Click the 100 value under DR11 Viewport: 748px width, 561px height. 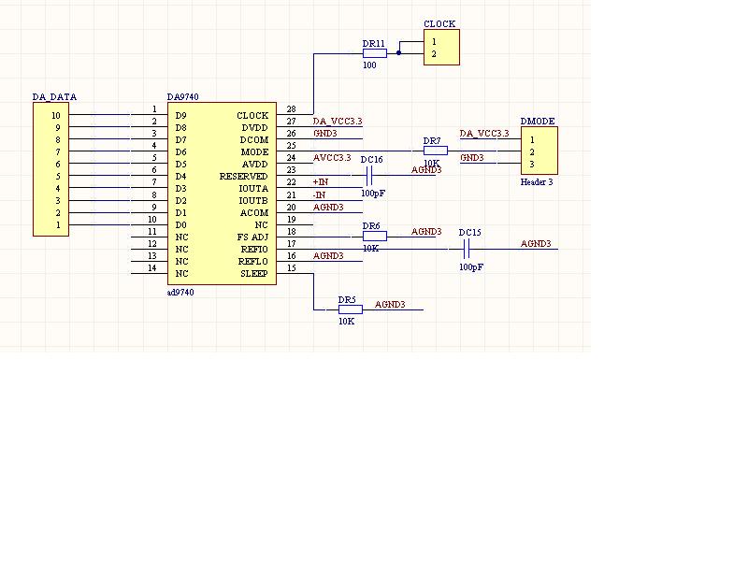click(x=369, y=65)
